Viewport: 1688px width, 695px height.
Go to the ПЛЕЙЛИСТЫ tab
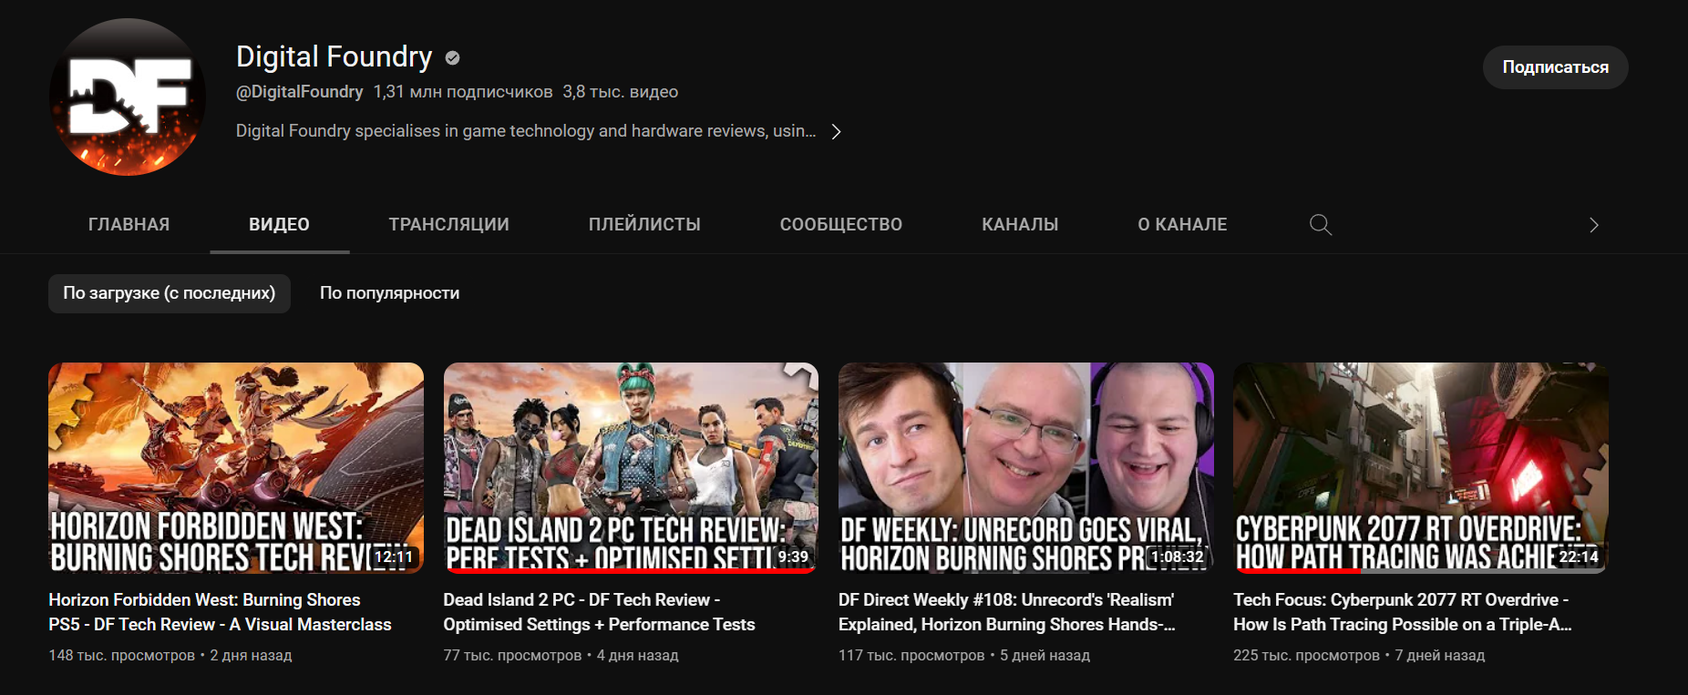644,225
